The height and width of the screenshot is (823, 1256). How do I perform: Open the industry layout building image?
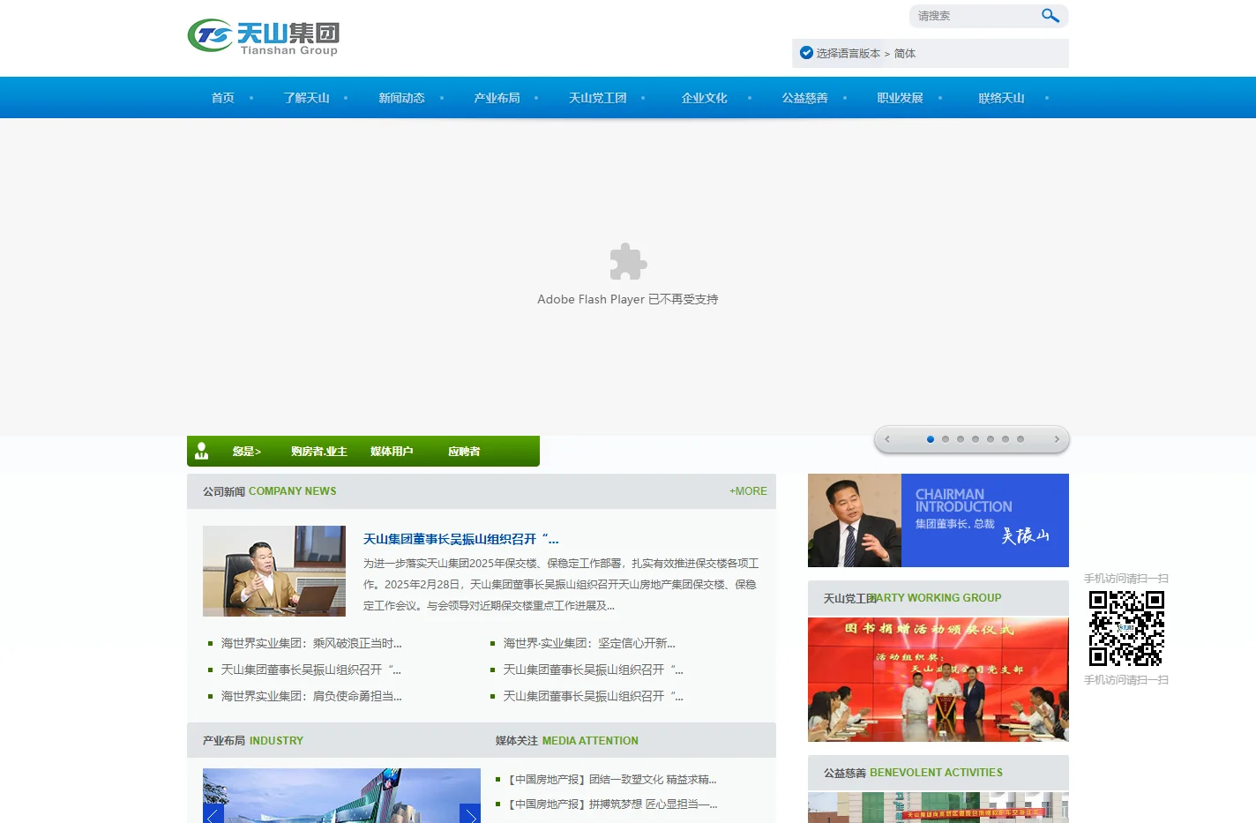341,796
